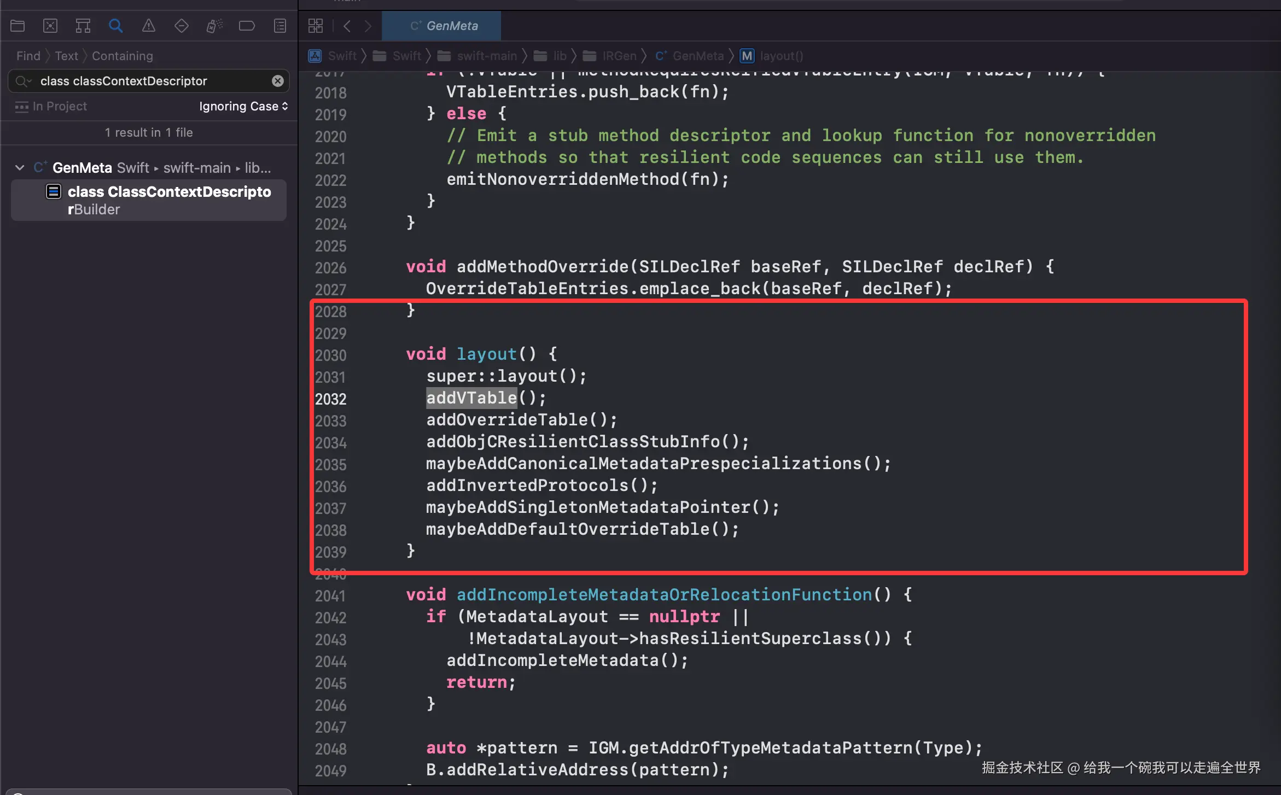1281x795 pixels.
Task: Open the Report navigator
Action: 280,26
